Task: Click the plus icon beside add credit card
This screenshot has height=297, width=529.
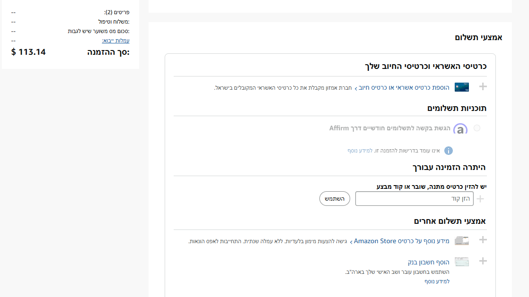Action: [483, 86]
